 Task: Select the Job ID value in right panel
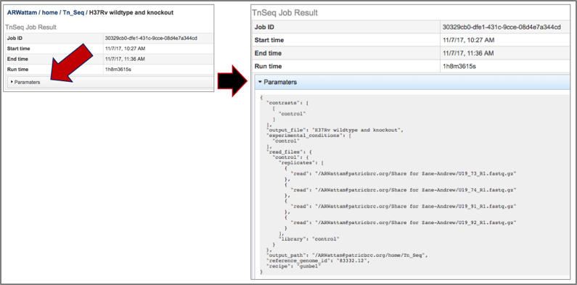(x=502, y=28)
